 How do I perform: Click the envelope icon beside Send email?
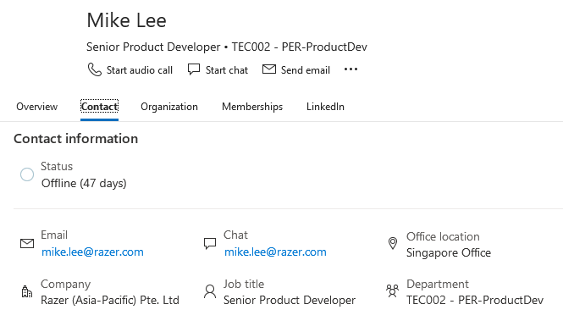[x=269, y=69]
